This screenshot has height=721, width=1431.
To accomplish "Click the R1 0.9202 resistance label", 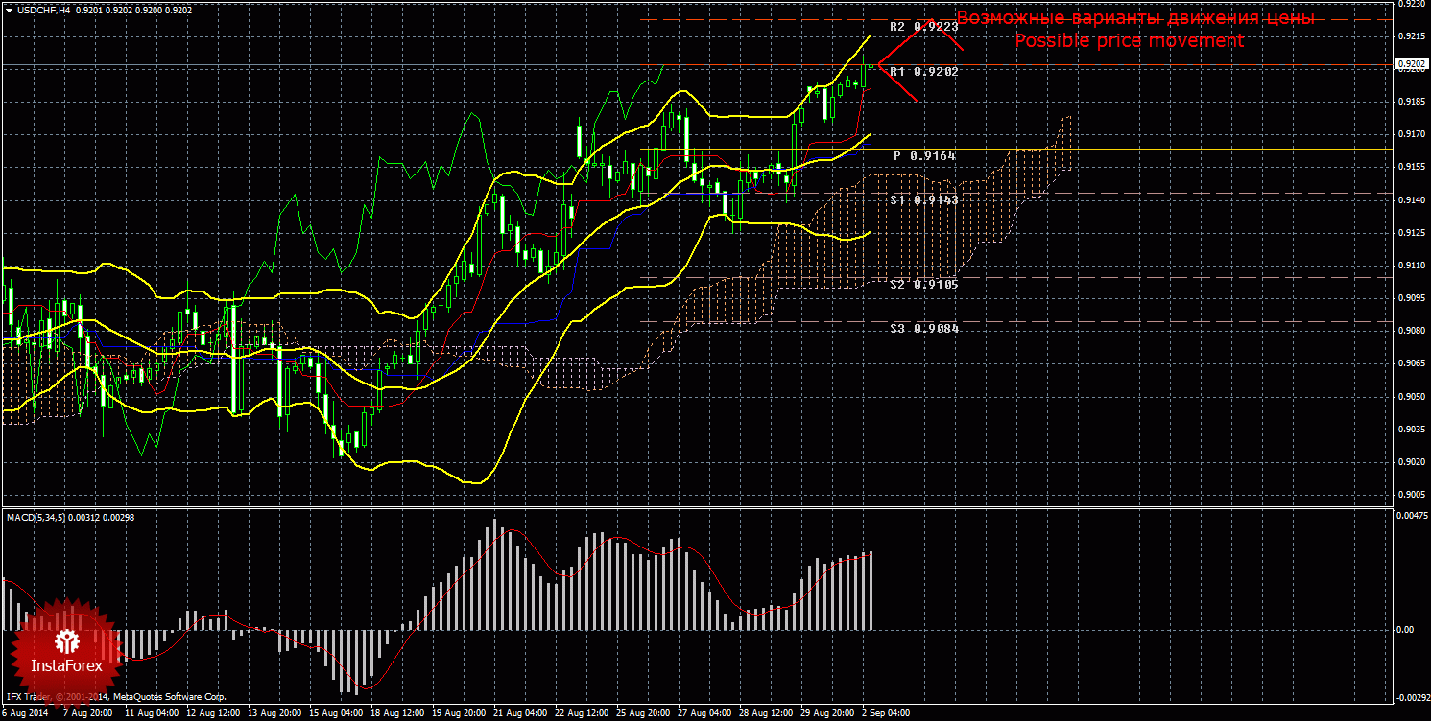I will [x=923, y=72].
